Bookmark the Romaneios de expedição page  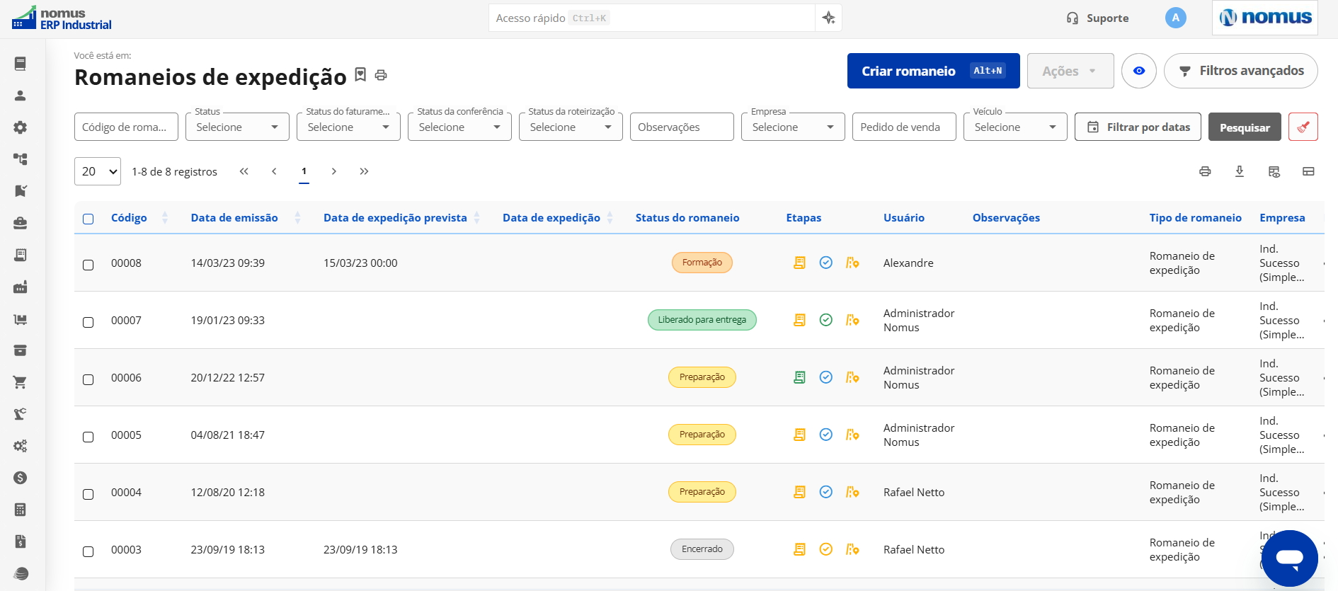coord(360,74)
